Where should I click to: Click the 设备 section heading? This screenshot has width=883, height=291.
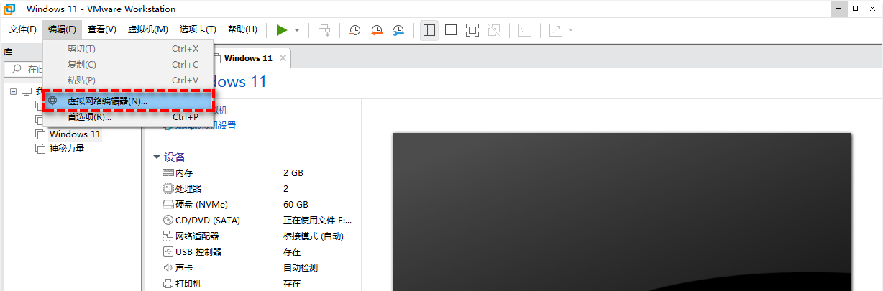click(x=175, y=157)
